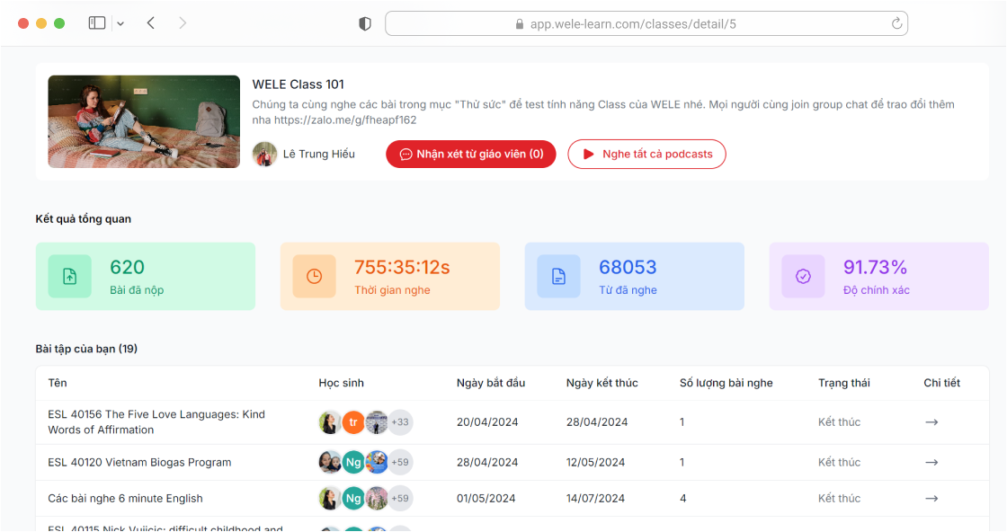Viewport: 1007px width, 532px height.
Task: Expand +33 students in Five Love Languages row
Action: click(x=400, y=422)
